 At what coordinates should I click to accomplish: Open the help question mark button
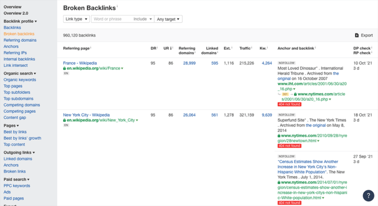pos(368,195)
